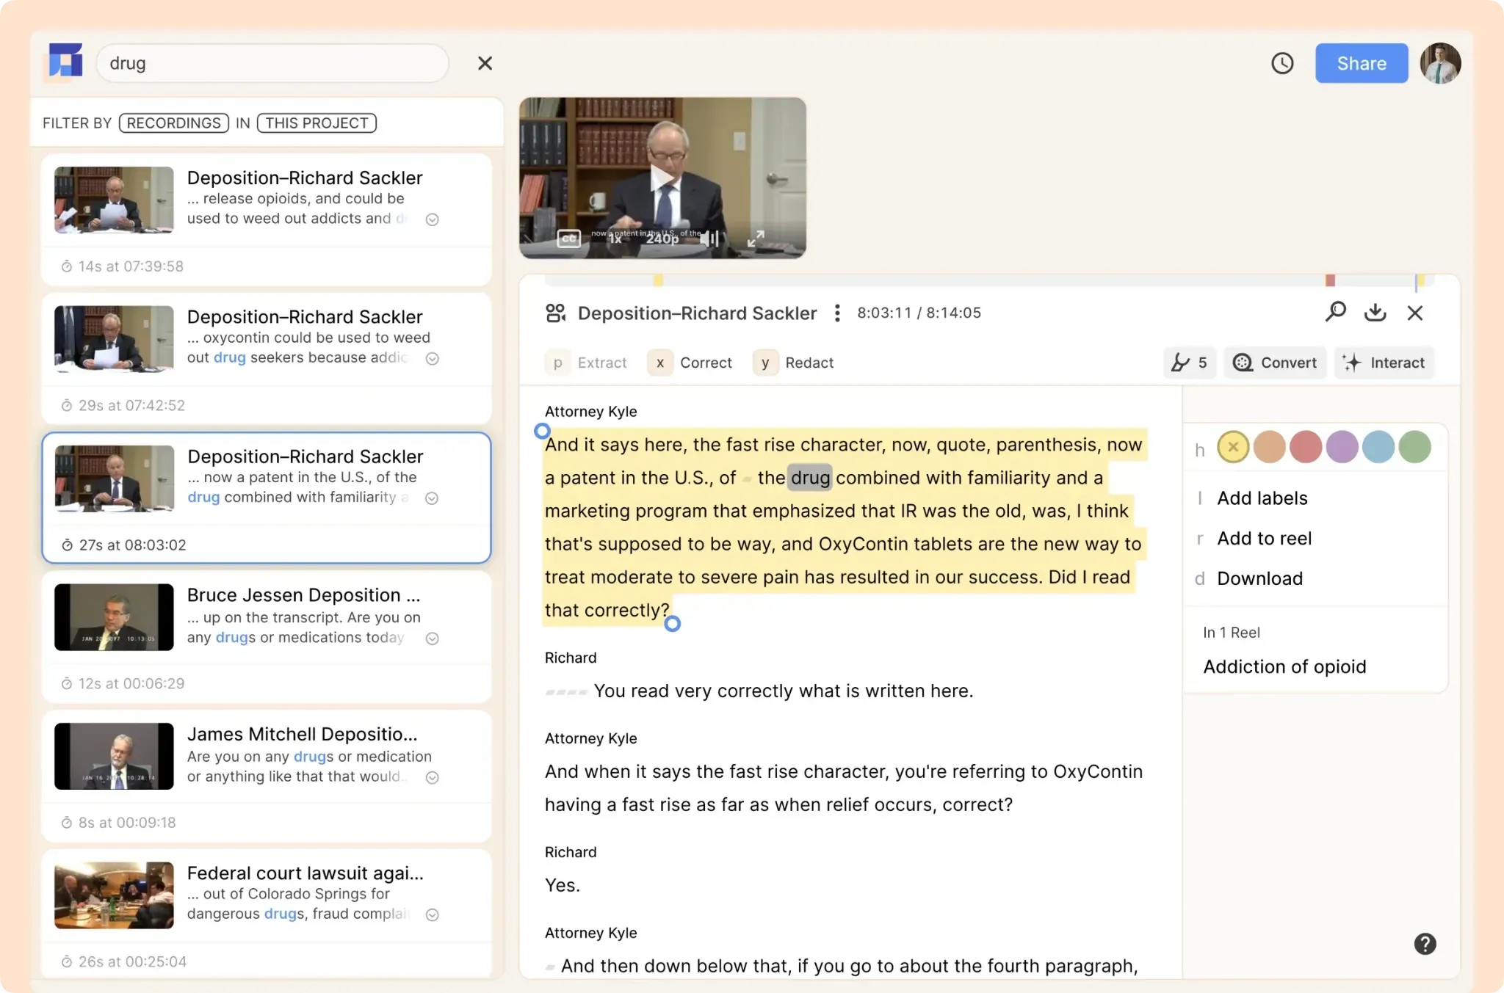
Task: Expand result chevron at 07:39:58 clip
Action: pos(433,219)
